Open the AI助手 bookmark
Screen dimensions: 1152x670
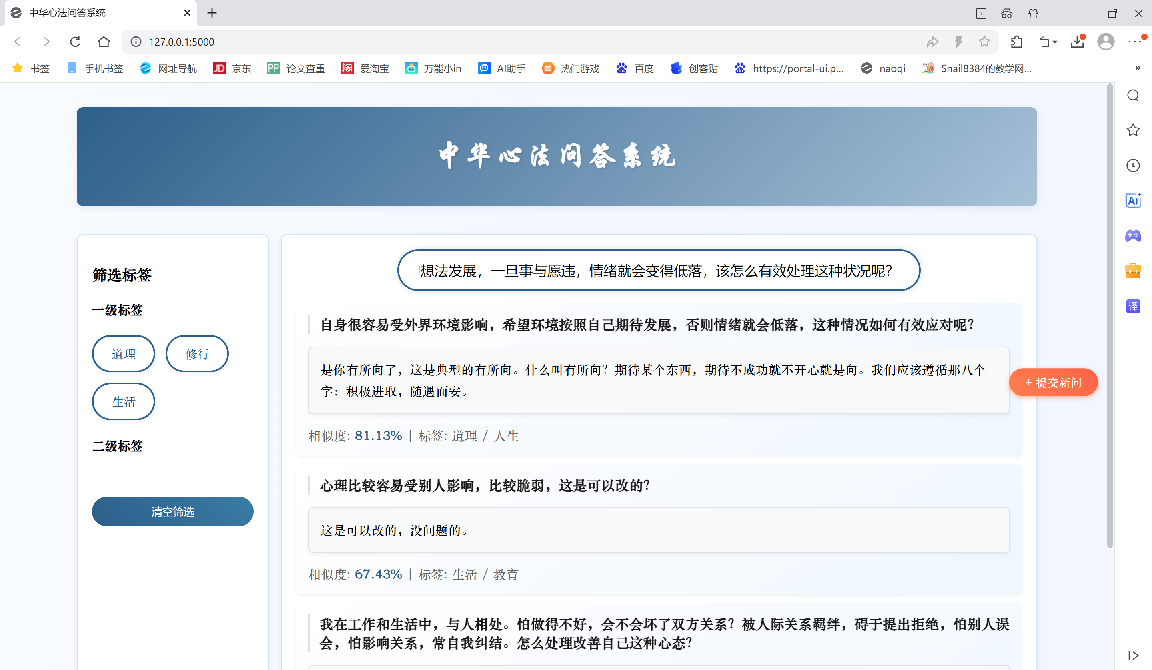[502, 68]
